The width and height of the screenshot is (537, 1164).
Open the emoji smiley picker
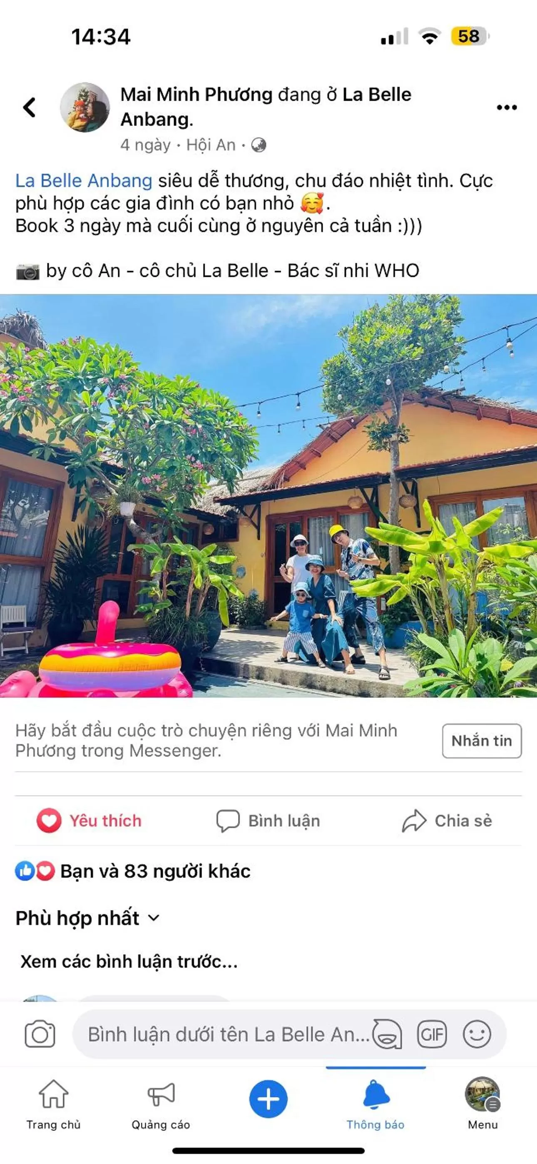(x=477, y=1034)
